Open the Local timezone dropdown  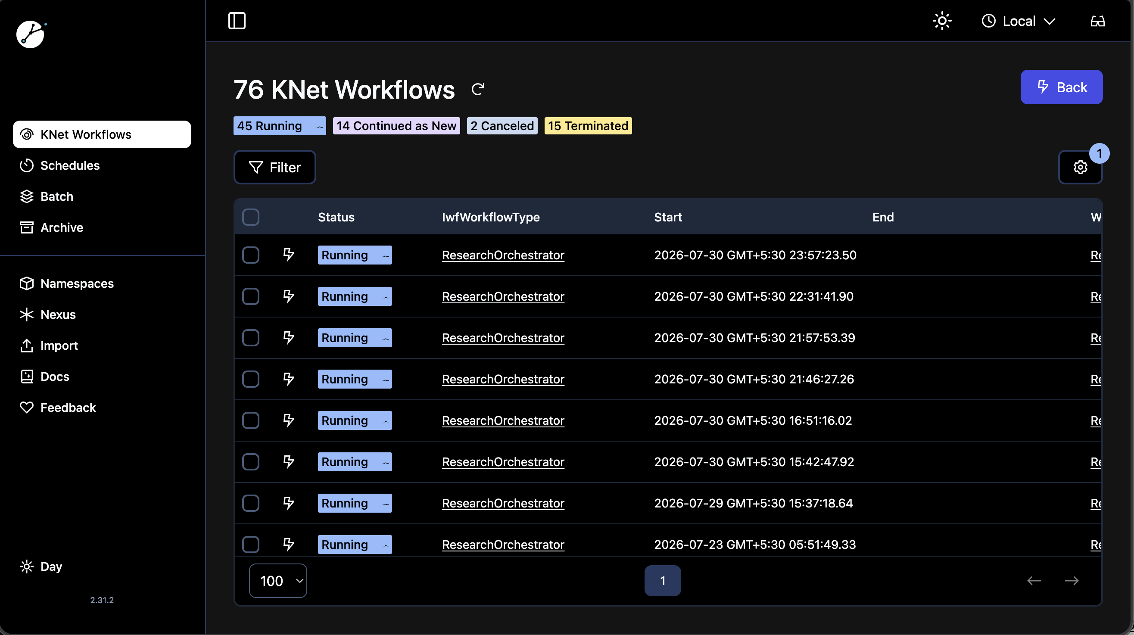(x=1019, y=21)
